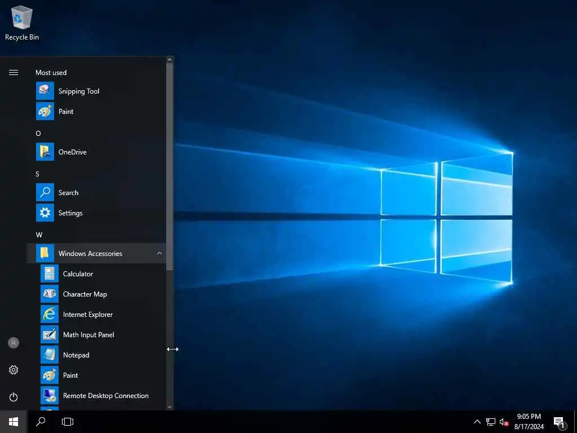The image size is (577, 433).
Task: Click the letter W section header
Action: (39, 235)
